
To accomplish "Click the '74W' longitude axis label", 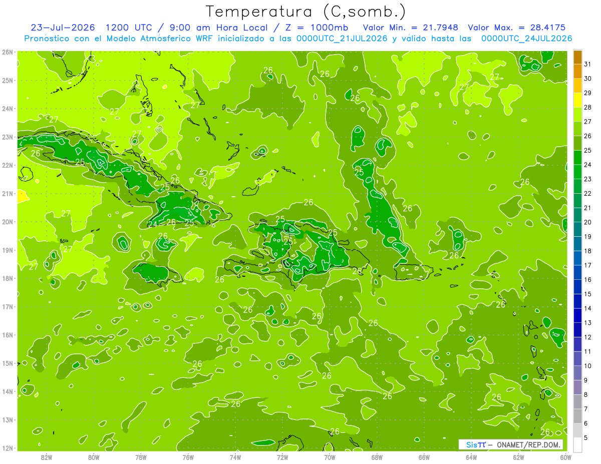I will click(235, 457).
